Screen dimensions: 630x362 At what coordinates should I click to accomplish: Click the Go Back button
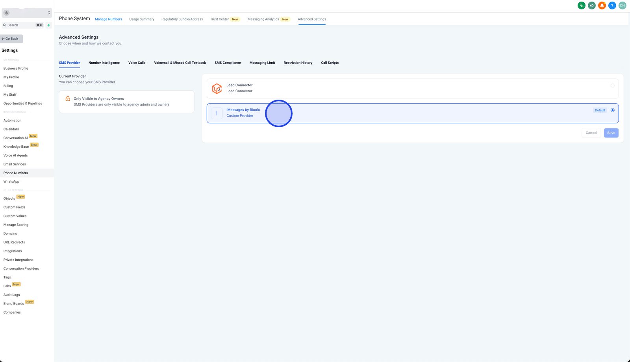tap(11, 39)
